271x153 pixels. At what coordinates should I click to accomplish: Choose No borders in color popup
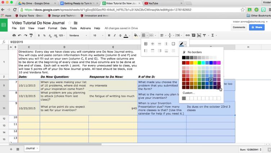pos(195,52)
